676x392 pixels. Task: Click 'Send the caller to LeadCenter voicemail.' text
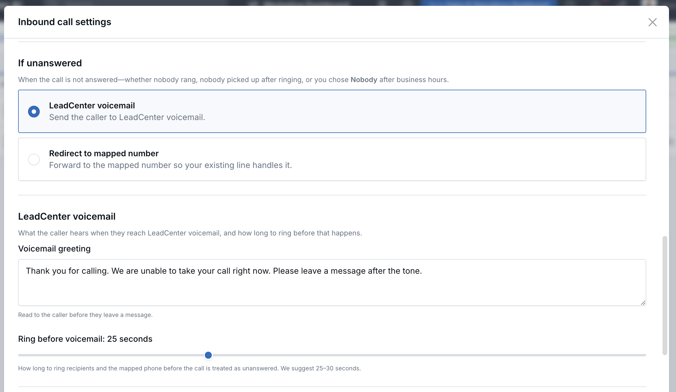click(x=127, y=117)
